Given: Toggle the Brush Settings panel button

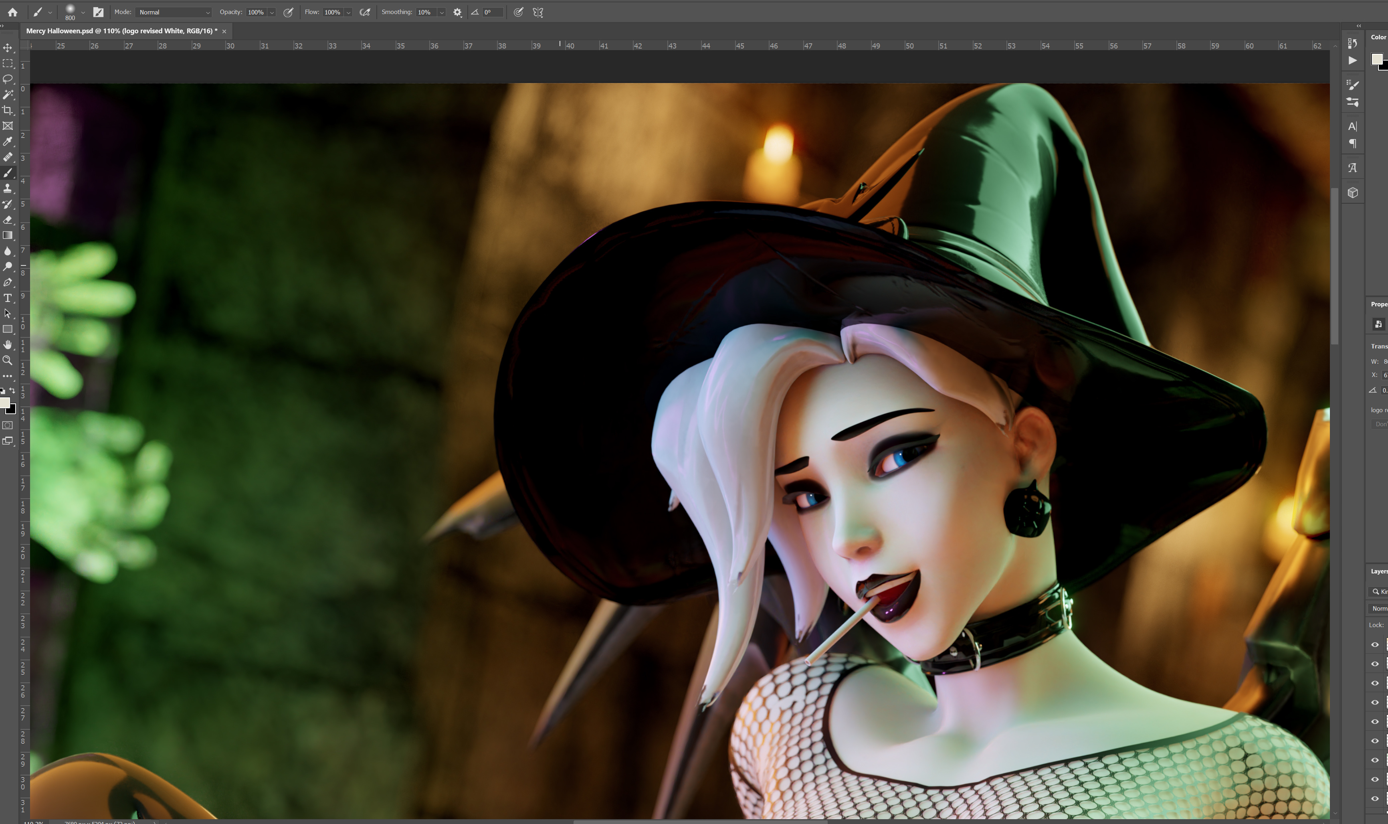Looking at the screenshot, I should click(98, 12).
